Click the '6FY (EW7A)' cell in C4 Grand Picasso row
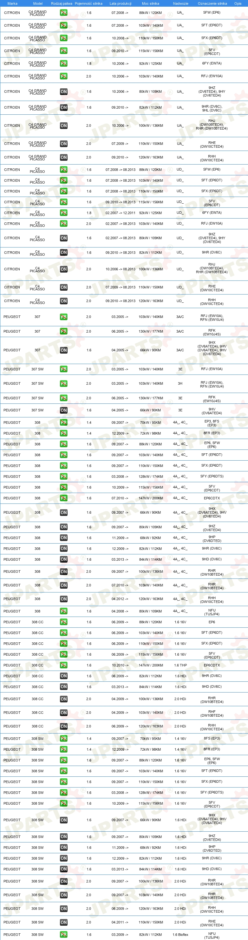This screenshot has height=940, width=248. [212, 64]
